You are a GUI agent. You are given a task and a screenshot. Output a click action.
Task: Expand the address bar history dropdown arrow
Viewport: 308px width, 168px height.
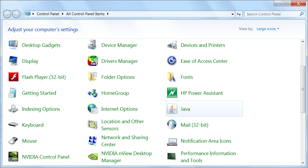tap(233, 14)
